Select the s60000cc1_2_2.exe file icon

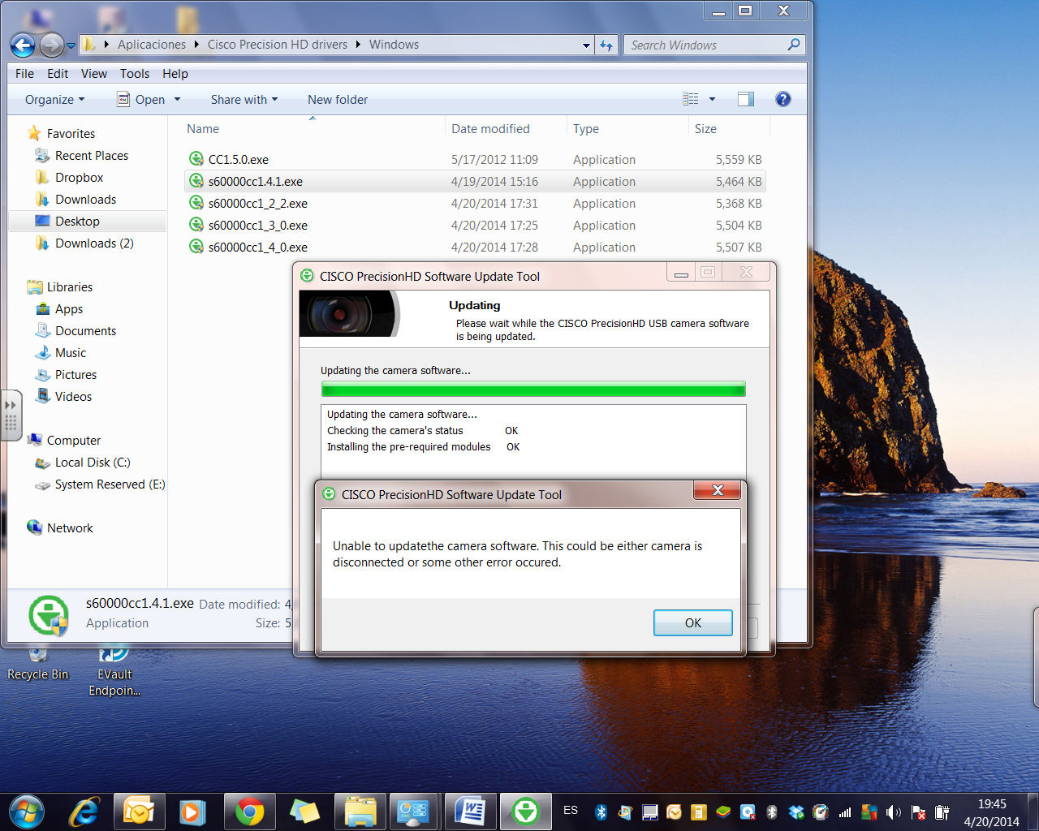[196, 203]
